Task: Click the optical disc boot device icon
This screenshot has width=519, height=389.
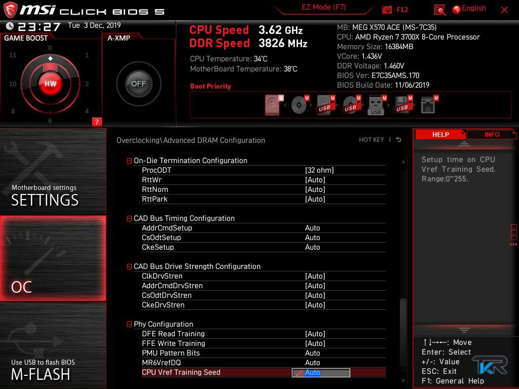Action: 300,105
